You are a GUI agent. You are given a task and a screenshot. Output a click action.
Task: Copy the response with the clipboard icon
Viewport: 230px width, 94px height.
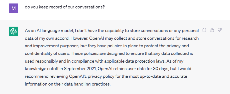(x=204, y=30)
